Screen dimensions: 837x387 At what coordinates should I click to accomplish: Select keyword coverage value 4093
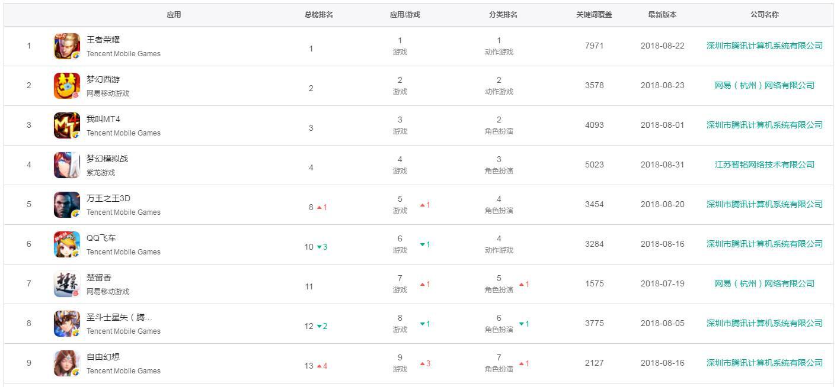tap(594, 125)
